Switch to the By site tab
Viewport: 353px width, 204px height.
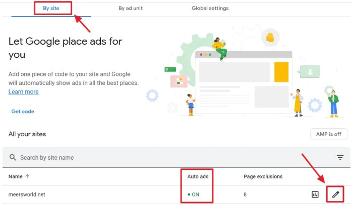pyautogui.click(x=51, y=9)
